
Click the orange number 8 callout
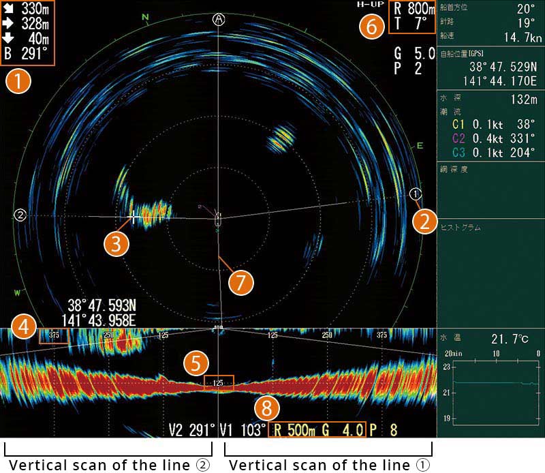coord(266,411)
